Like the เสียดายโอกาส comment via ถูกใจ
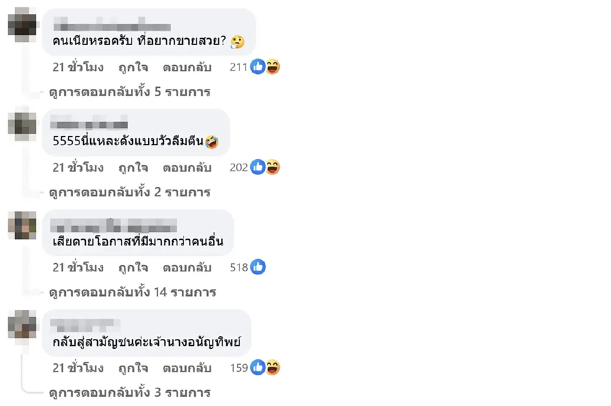611x406 pixels. pyautogui.click(x=133, y=267)
